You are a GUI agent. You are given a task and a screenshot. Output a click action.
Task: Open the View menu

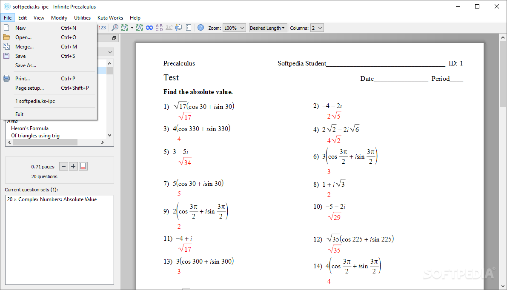point(39,18)
